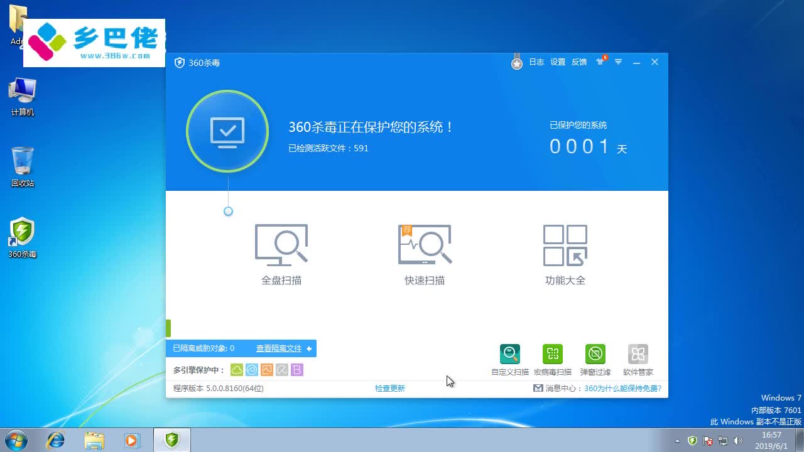Launch 软件管家 software manager

(638, 353)
